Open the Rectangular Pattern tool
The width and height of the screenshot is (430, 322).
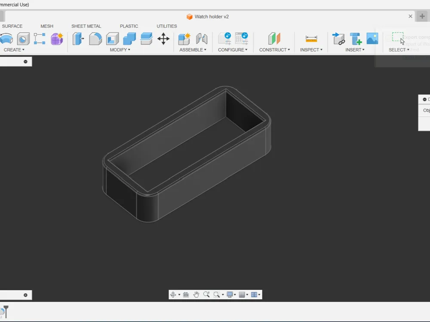[40, 39]
